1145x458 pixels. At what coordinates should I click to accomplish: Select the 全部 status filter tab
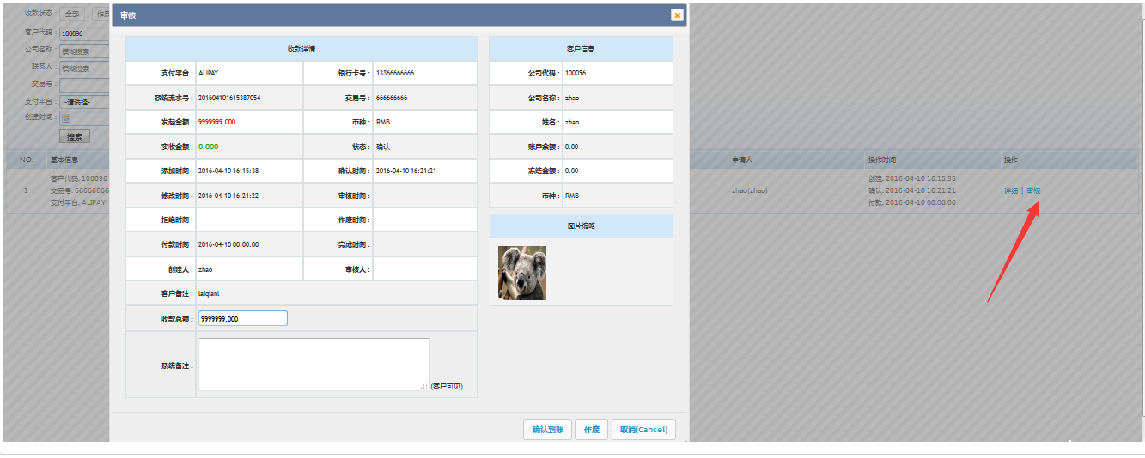coord(73,15)
